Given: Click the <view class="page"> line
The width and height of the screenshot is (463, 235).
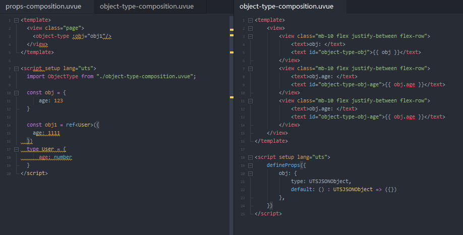Looking at the screenshot, I should [55, 28].
